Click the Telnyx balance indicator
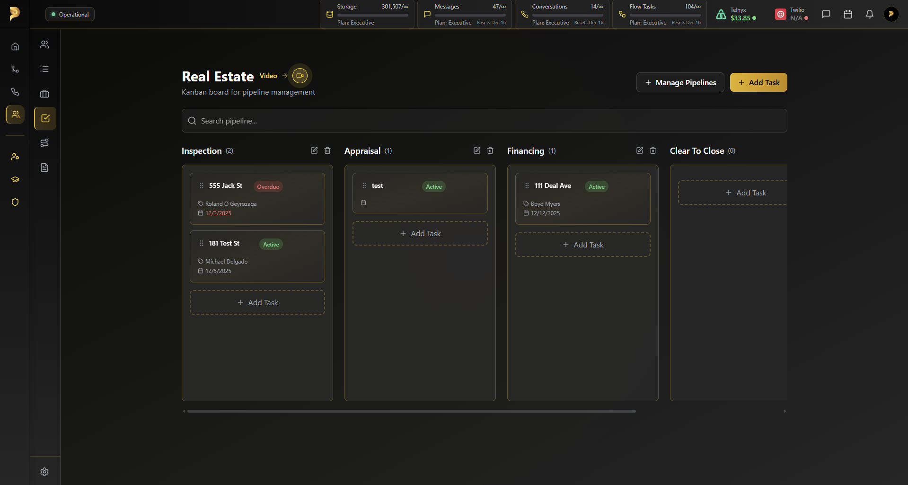Viewport: 908px width, 485px height. pos(736,14)
